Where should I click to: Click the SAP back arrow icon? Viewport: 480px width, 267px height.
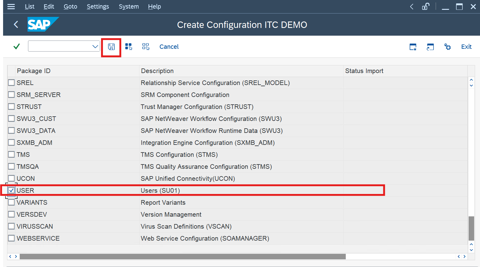click(x=16, y=25)
